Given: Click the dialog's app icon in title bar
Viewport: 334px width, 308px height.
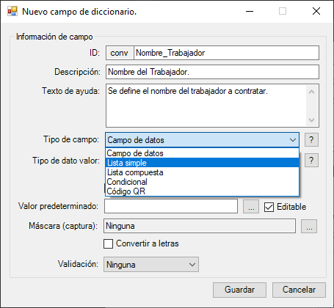Looking at the screenshot, I should click(x=12, y=11).
